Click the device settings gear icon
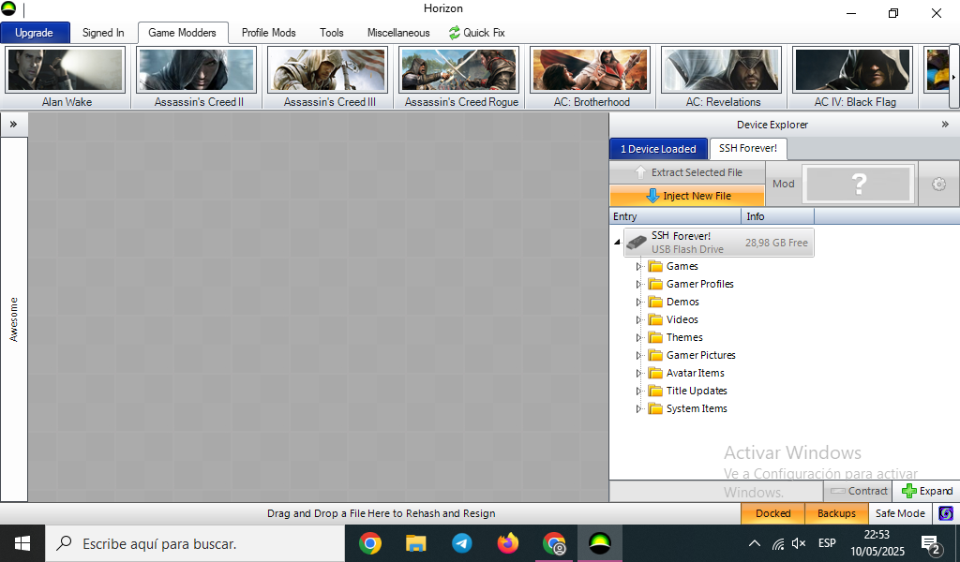The image size is (960, 562). tap(938, 185)
